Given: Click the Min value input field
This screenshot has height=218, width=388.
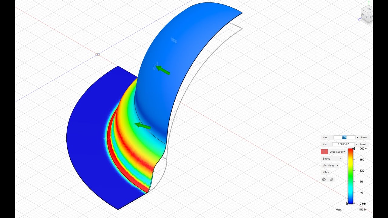Looking at the screenshot, I should [x=343, y=144].
